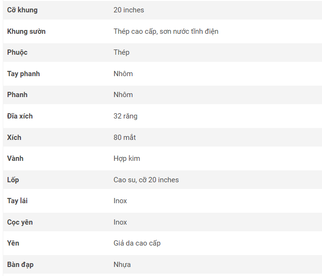Click the "Bàn đạp" row label
Image resolution: width=322 pixels, height=276 pixels.
pos(20,265)
